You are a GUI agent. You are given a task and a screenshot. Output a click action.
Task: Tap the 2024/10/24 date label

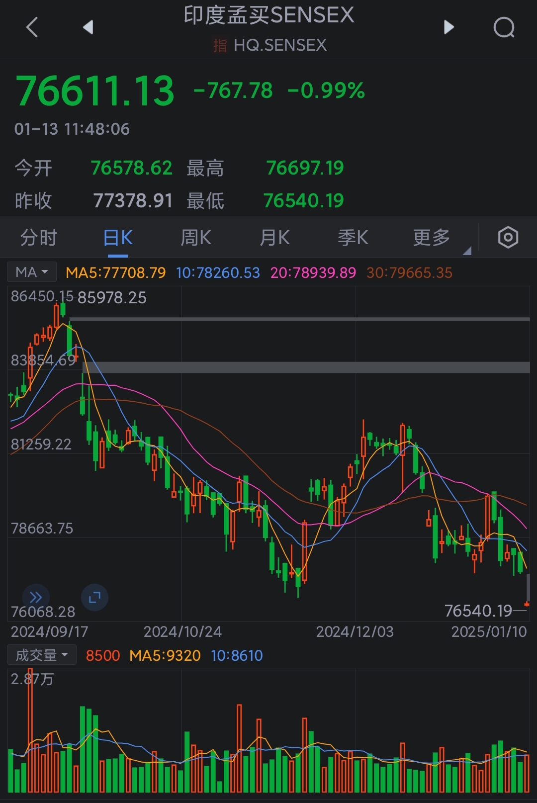pos(182,631)
